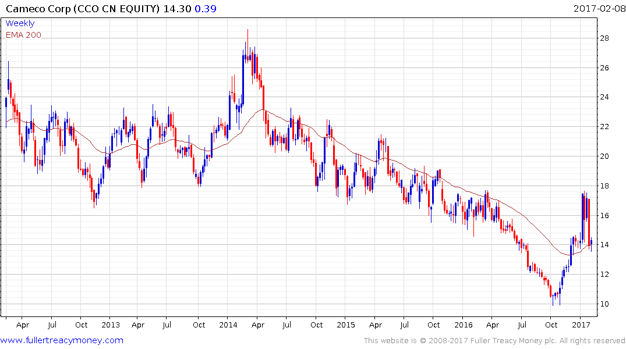Click the 26 price axis label
Screen dimensions: 626x349
pos(604,68)
